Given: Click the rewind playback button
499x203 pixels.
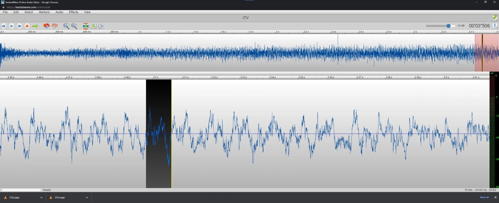Looking at the screenshot, I should click(4, 26).
